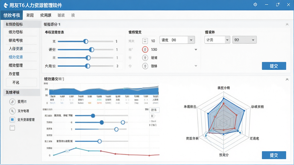
Task: Click the round star icon in the lower sidebar list
Action: pos(12,111)
